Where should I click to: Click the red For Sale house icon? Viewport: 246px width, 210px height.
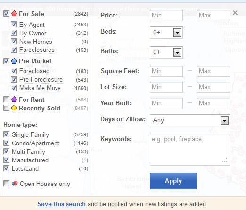coord(14,14)
